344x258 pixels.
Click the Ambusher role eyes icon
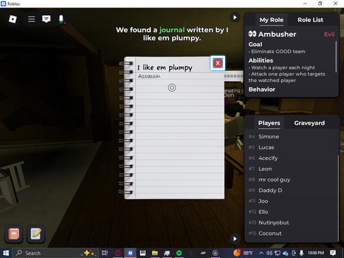point(252,34)
